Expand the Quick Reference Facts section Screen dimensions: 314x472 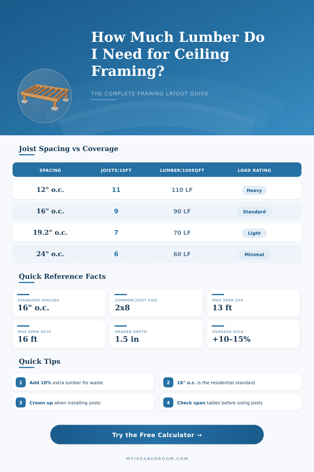click(62, 276)
